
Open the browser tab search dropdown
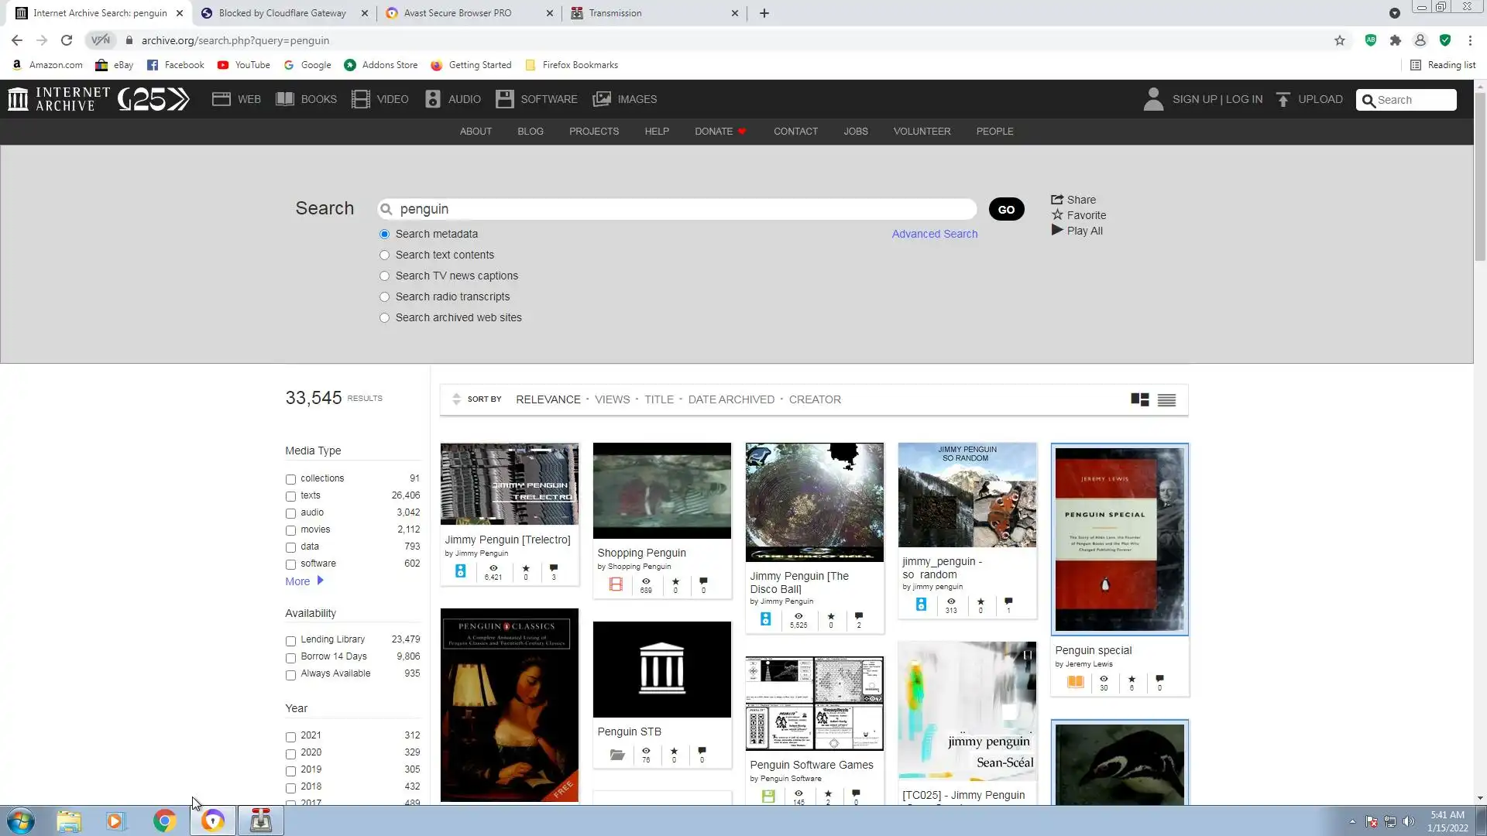pos(1394,13)
